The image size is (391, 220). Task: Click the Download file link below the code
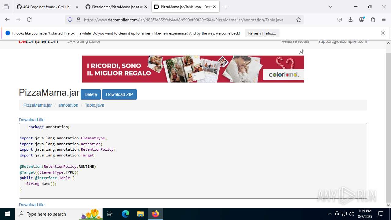tap(32, 205)
